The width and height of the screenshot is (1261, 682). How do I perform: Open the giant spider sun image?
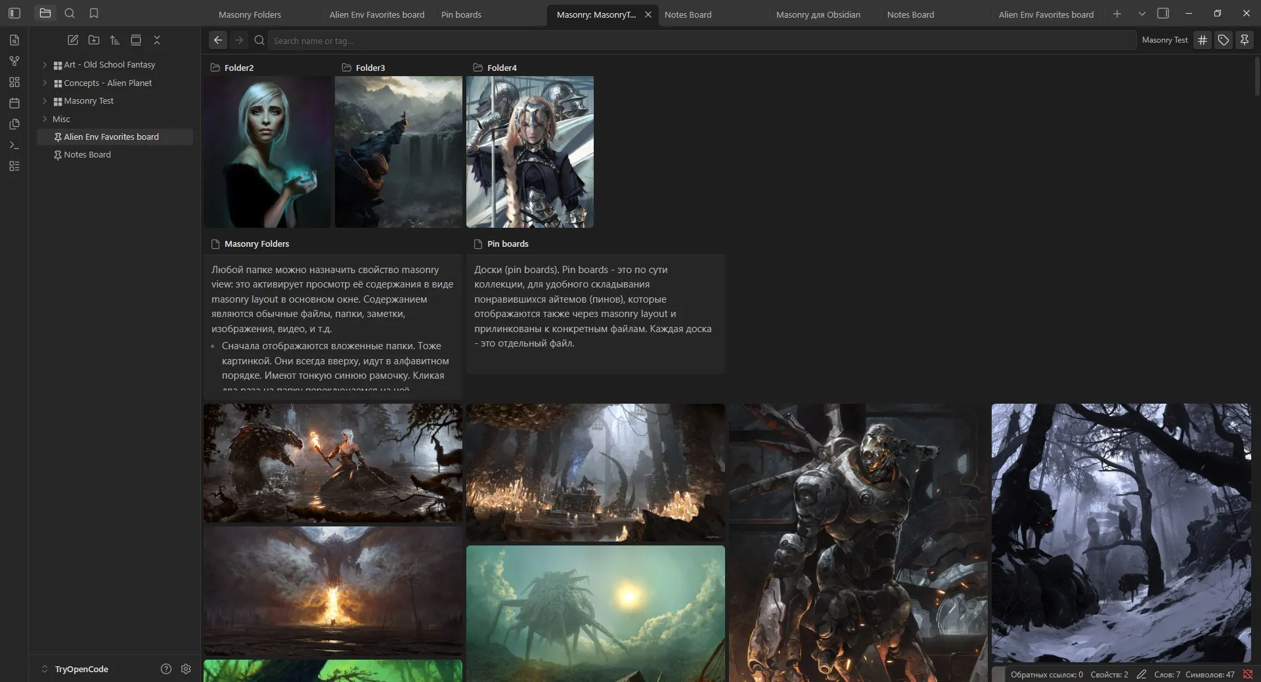(596, 614)
